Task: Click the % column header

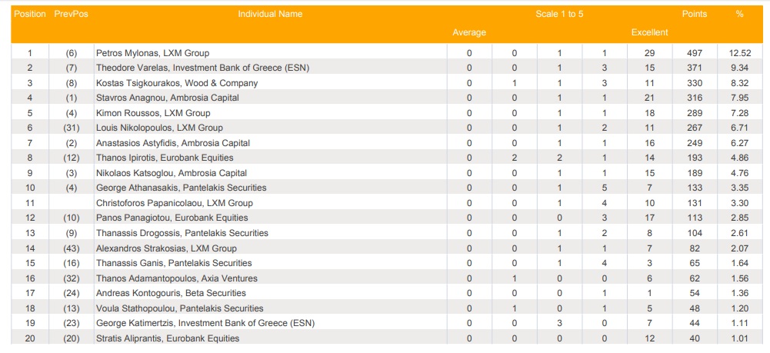Action: click(x=739, y=14)
